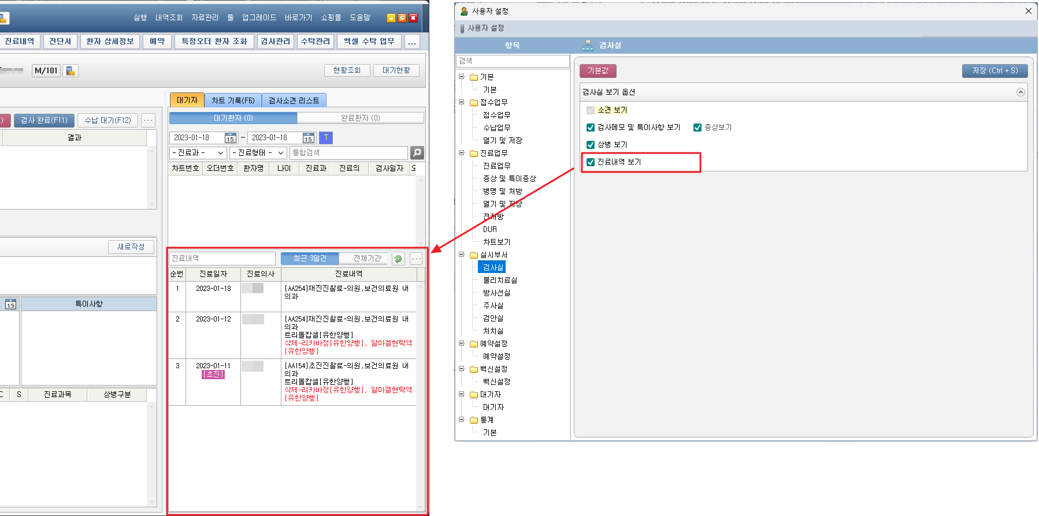The image size is (1039, 516).
Task: Switch to the 차트 기록(F6) tab
Action: coord(233,100)
